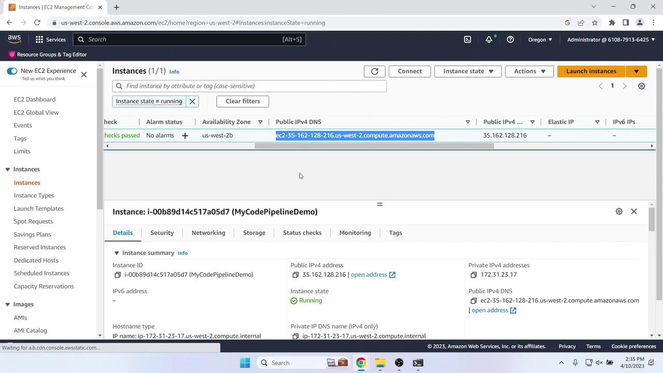
Task: Click the details panel resize handle
Action: 380,204
